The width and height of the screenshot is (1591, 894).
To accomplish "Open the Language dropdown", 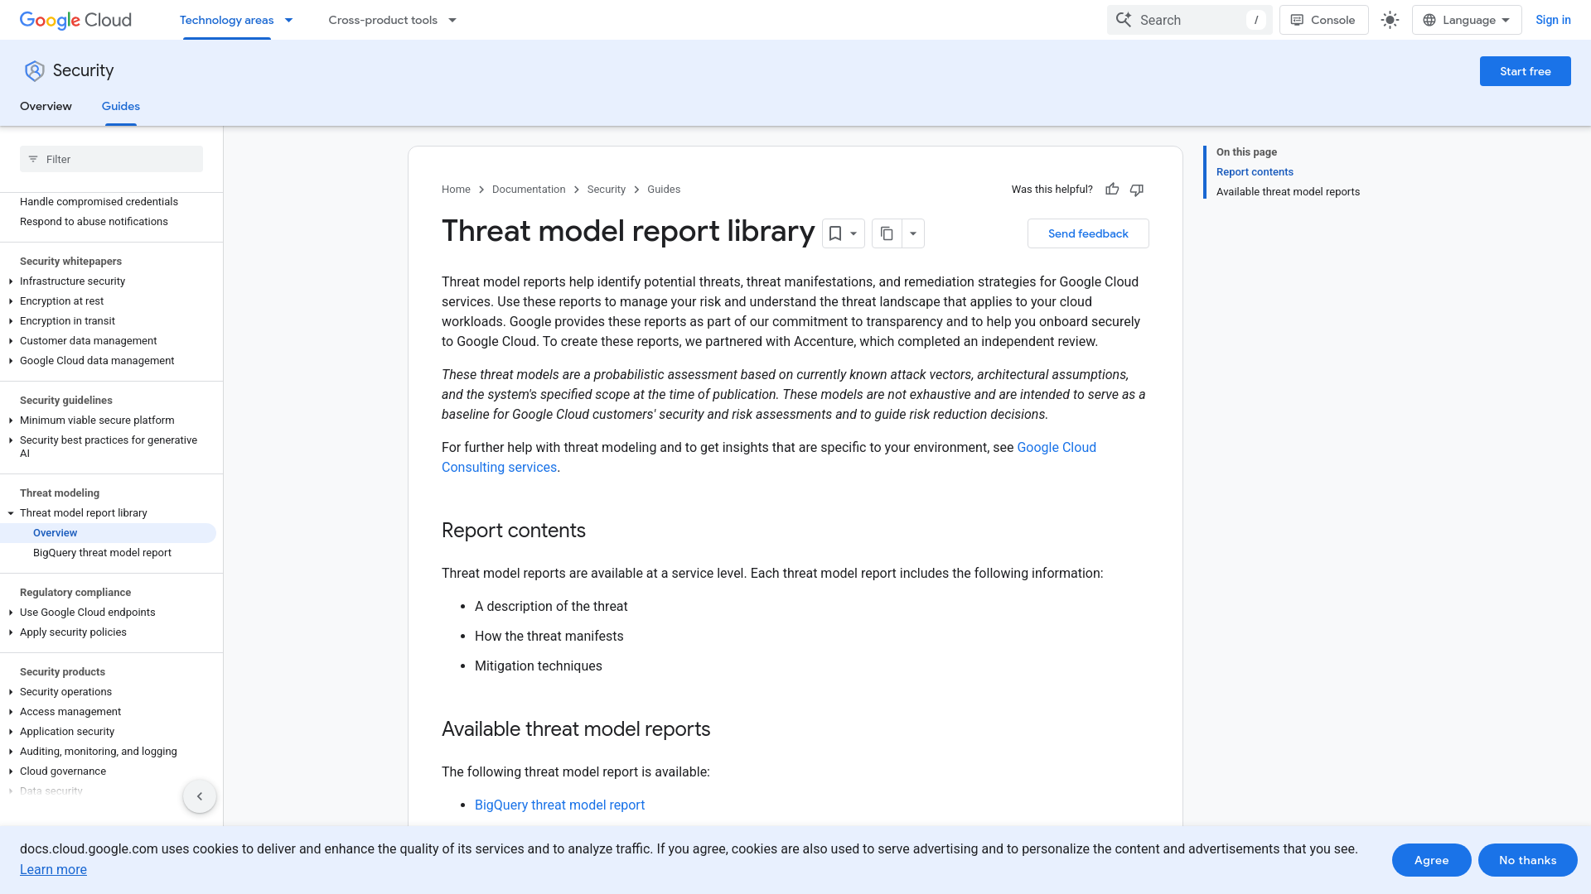I will click(1467, 20).
